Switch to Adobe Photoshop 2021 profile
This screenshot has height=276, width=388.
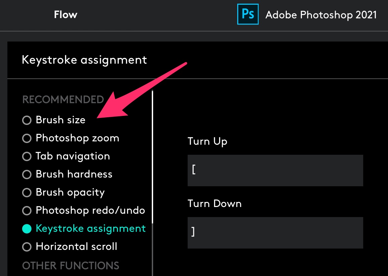[x=321, y=15]
